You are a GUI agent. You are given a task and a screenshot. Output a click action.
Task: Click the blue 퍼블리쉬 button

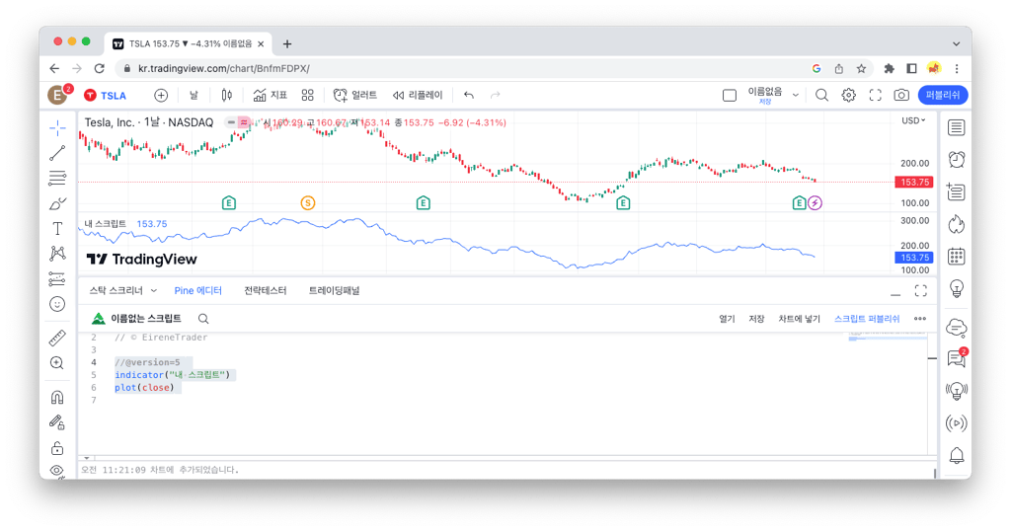point(943,95)
